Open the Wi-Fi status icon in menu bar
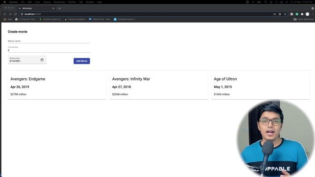The width and height of the screenshot is (315, 177). click(266, 2)
